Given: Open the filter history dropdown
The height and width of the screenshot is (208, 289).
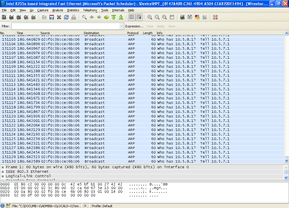Looking at the screenshot, I should 121,26.
